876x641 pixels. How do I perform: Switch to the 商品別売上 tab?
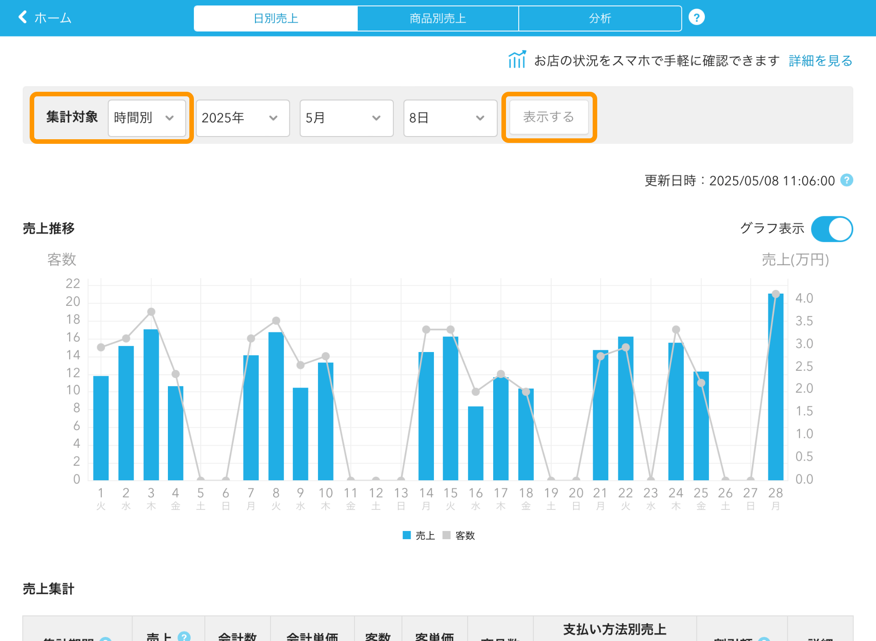[x=438, y=18]
